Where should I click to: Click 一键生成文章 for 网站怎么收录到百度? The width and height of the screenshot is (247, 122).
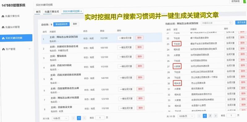point(125,38)
